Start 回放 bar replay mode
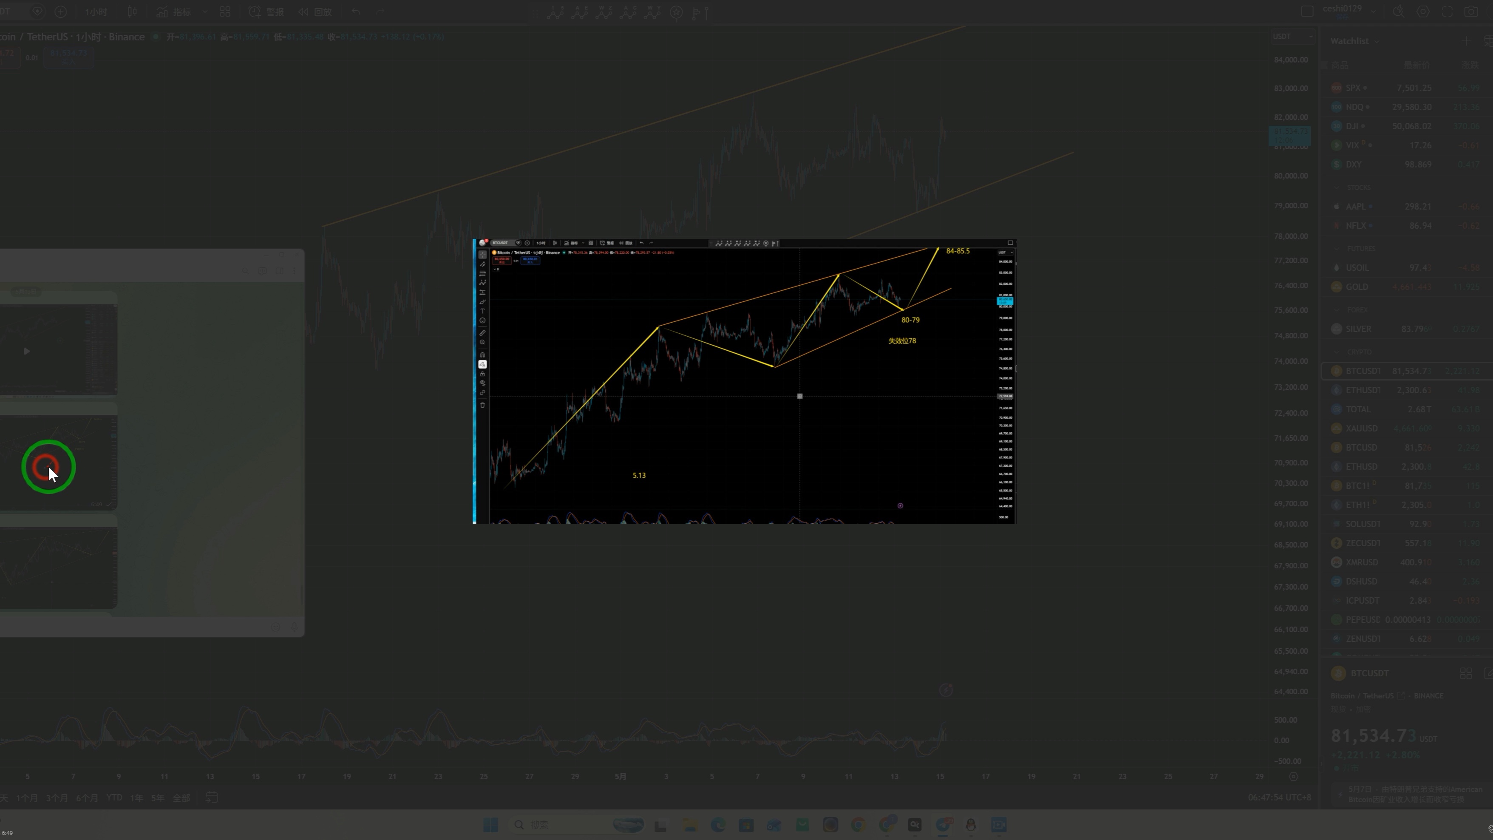 click(x=315, y=11)
